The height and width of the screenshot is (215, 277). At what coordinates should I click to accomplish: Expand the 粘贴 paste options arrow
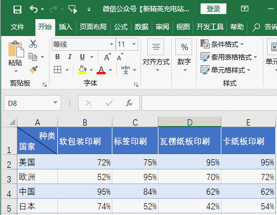[16, 71]
